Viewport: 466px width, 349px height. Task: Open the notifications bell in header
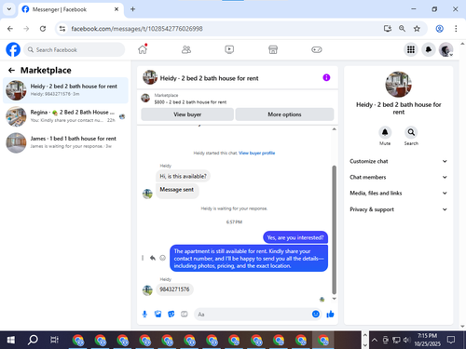pyautogui.click(x=429, y=49)
